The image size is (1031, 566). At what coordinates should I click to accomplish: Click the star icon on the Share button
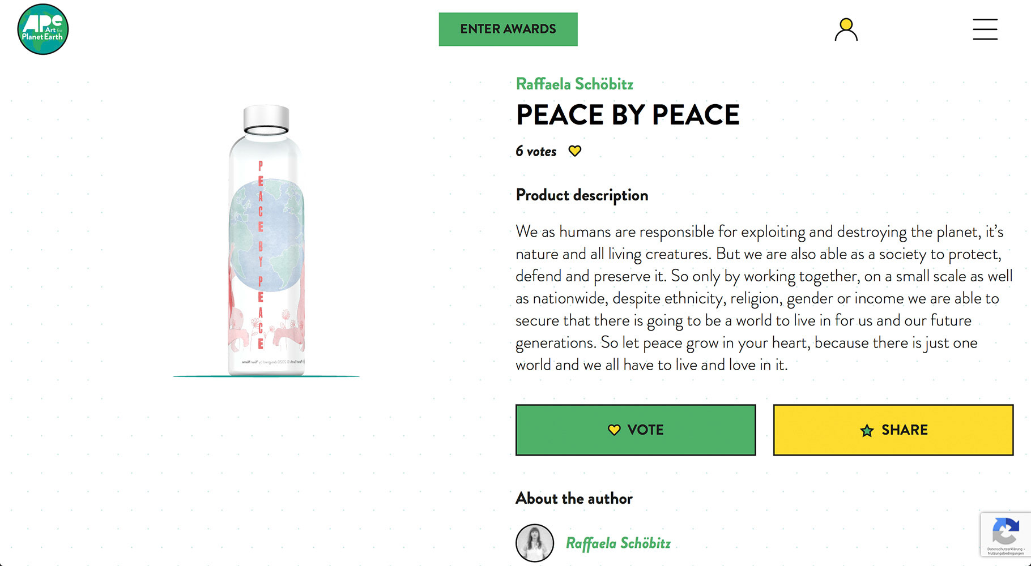point(867,431)
